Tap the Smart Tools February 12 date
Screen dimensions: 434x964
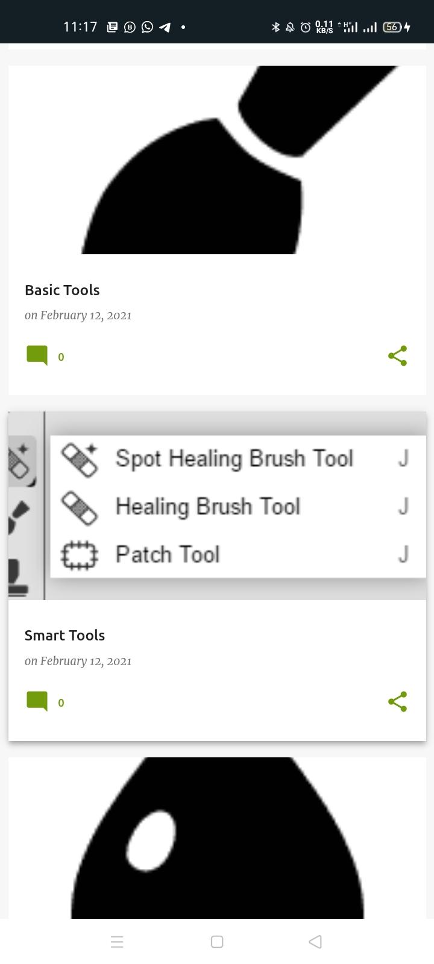point(78,661)
